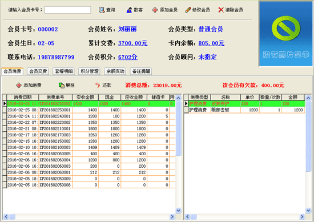Select row with order XF201602250001
This screenshot has height=222, width=314.
(x=88, y=110)
